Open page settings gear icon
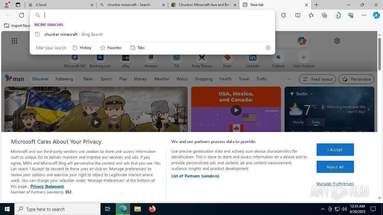The height and width of the screenshot is (215, 383). tap(337, 41)
